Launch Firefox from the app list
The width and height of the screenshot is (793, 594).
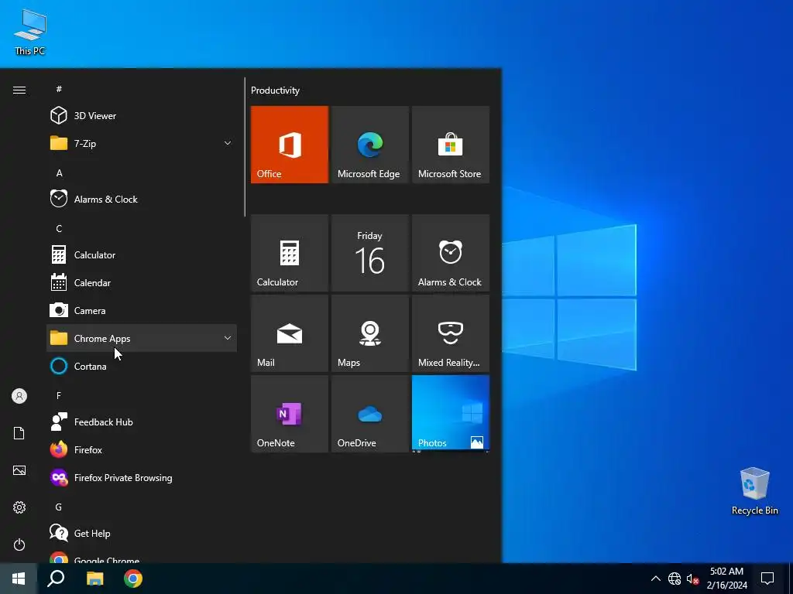pos(142,449)
